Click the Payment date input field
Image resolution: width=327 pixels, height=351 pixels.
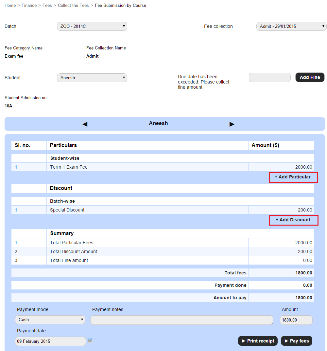[50, 341]
